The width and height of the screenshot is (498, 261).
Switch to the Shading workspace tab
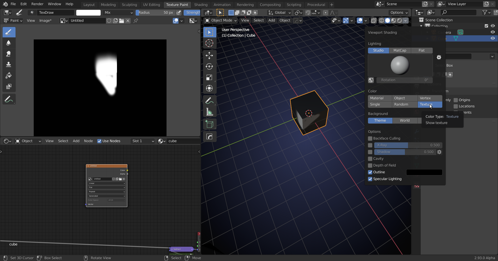point(201,5)
